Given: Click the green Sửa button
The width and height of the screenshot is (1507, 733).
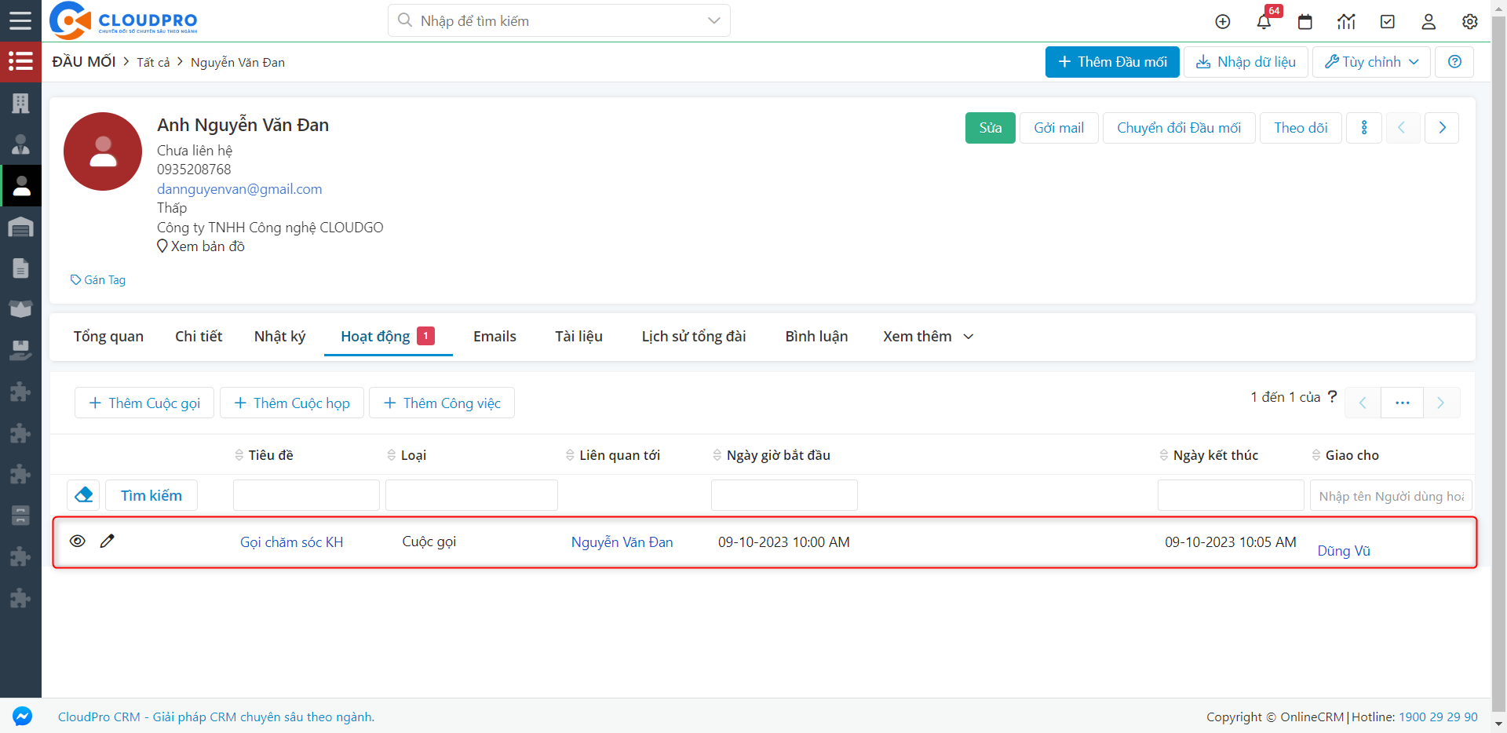Looking at the screenshot, I should [x=991, y=128].
